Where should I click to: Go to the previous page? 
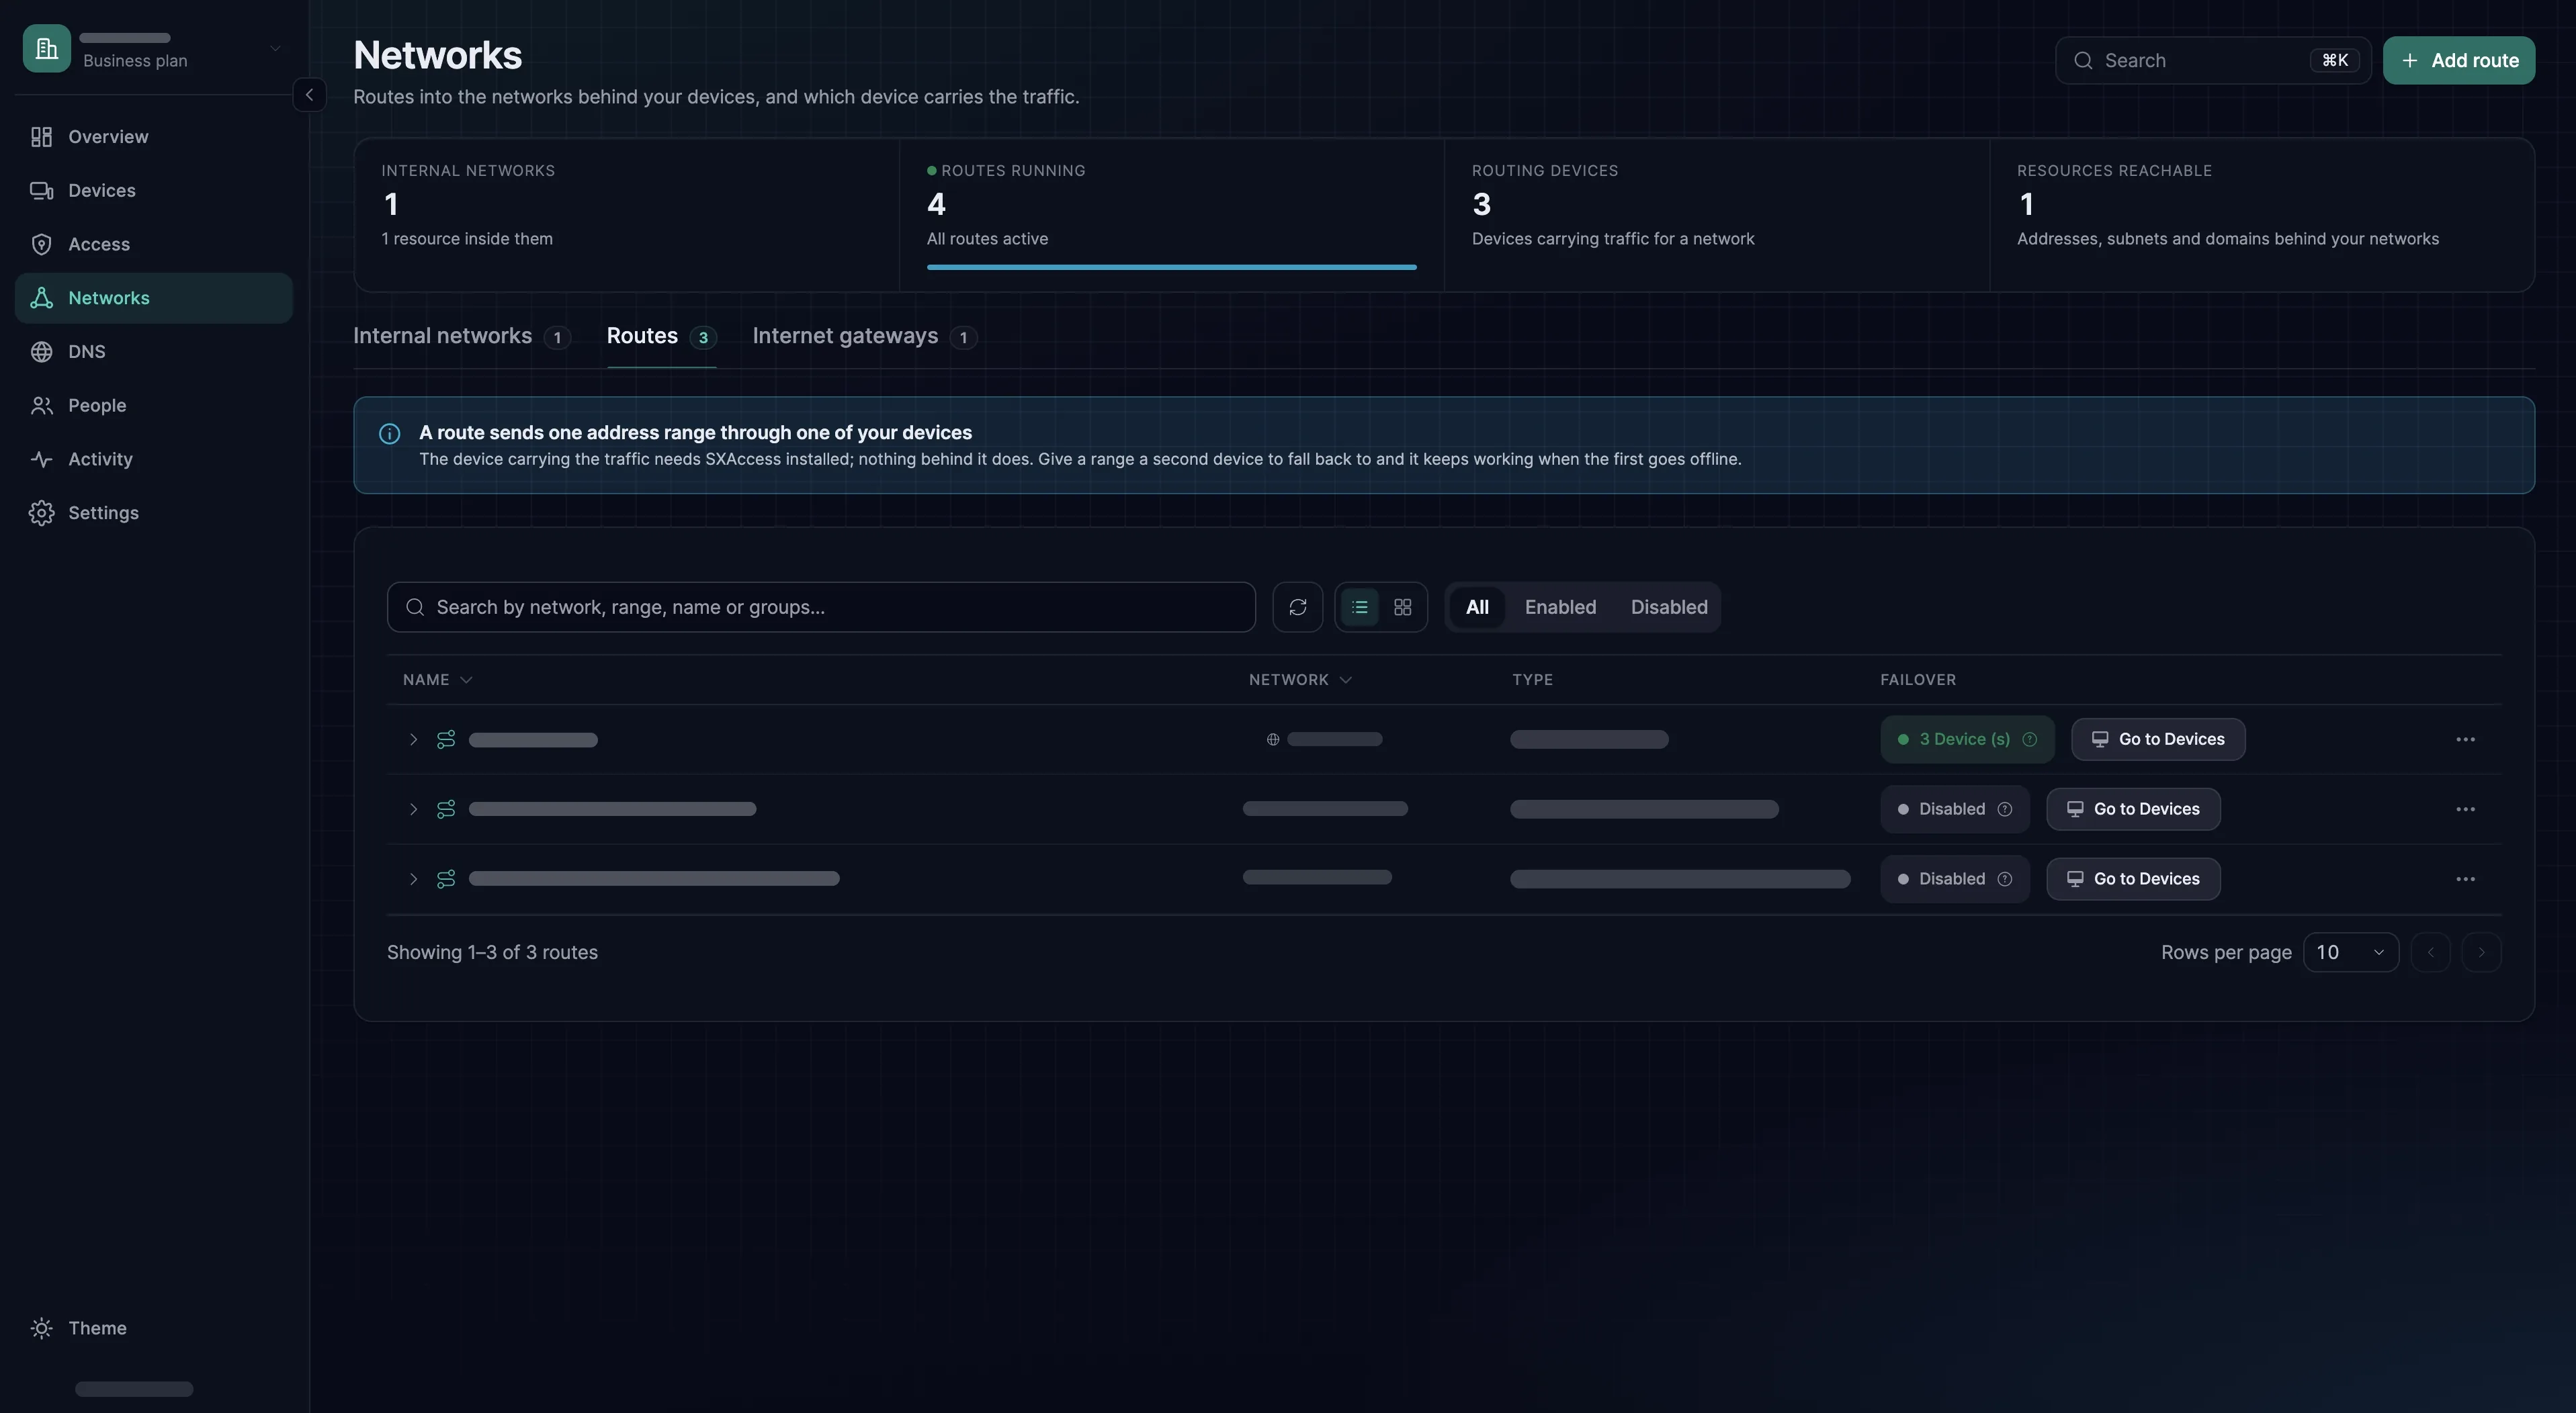click(2430, 954)
